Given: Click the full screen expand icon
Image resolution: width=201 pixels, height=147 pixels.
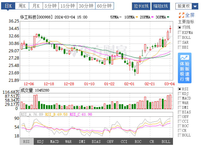Looking at the screenshot, I should tap(181, 15).
